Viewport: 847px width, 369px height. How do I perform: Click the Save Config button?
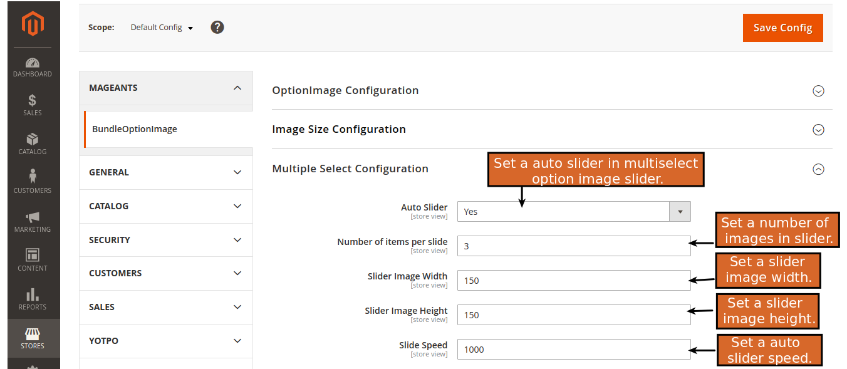pos(782,28)
